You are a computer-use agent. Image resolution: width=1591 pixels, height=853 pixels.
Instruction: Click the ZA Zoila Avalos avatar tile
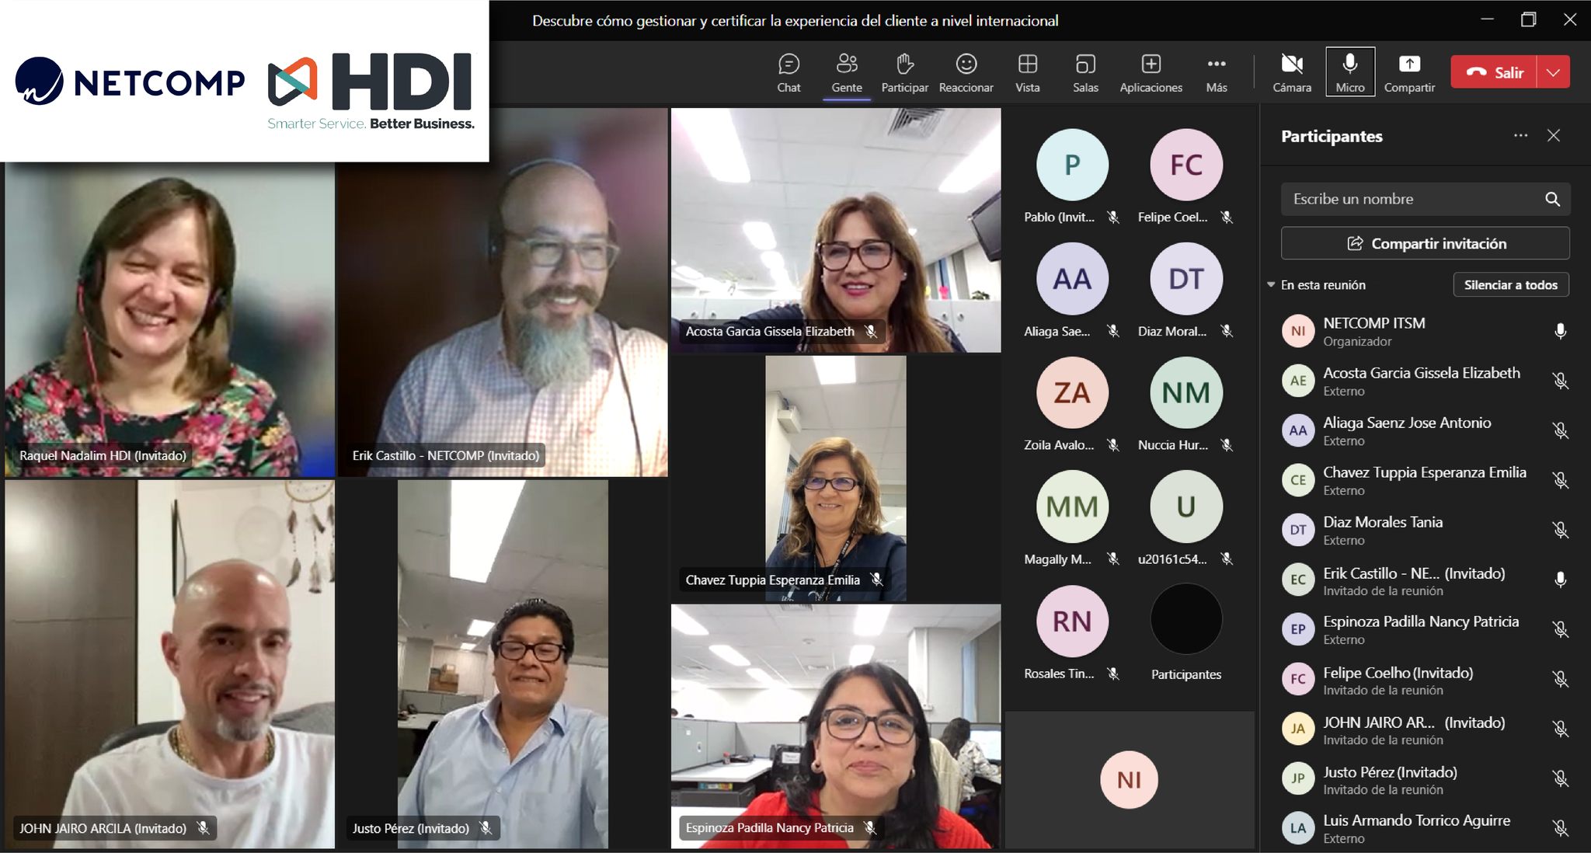click(1072, 393)
